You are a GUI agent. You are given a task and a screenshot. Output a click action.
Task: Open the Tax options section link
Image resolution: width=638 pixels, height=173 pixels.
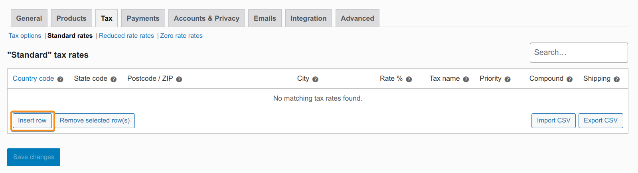click(x=25, y=36)
